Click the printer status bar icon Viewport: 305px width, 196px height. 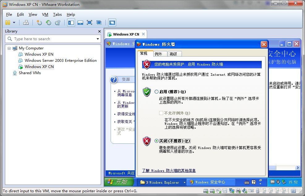pyautogui.click(x=238, y=191)
